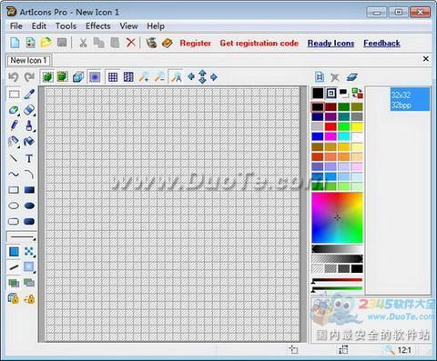Choose the straight line tool
The image size is (437, 361).
pyautogui.click(x=14, y=158)
